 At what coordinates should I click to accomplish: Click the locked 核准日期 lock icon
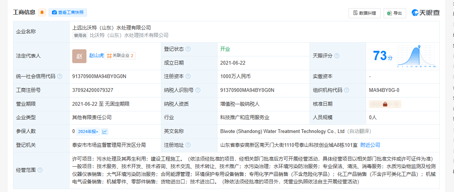coord(385,104)
